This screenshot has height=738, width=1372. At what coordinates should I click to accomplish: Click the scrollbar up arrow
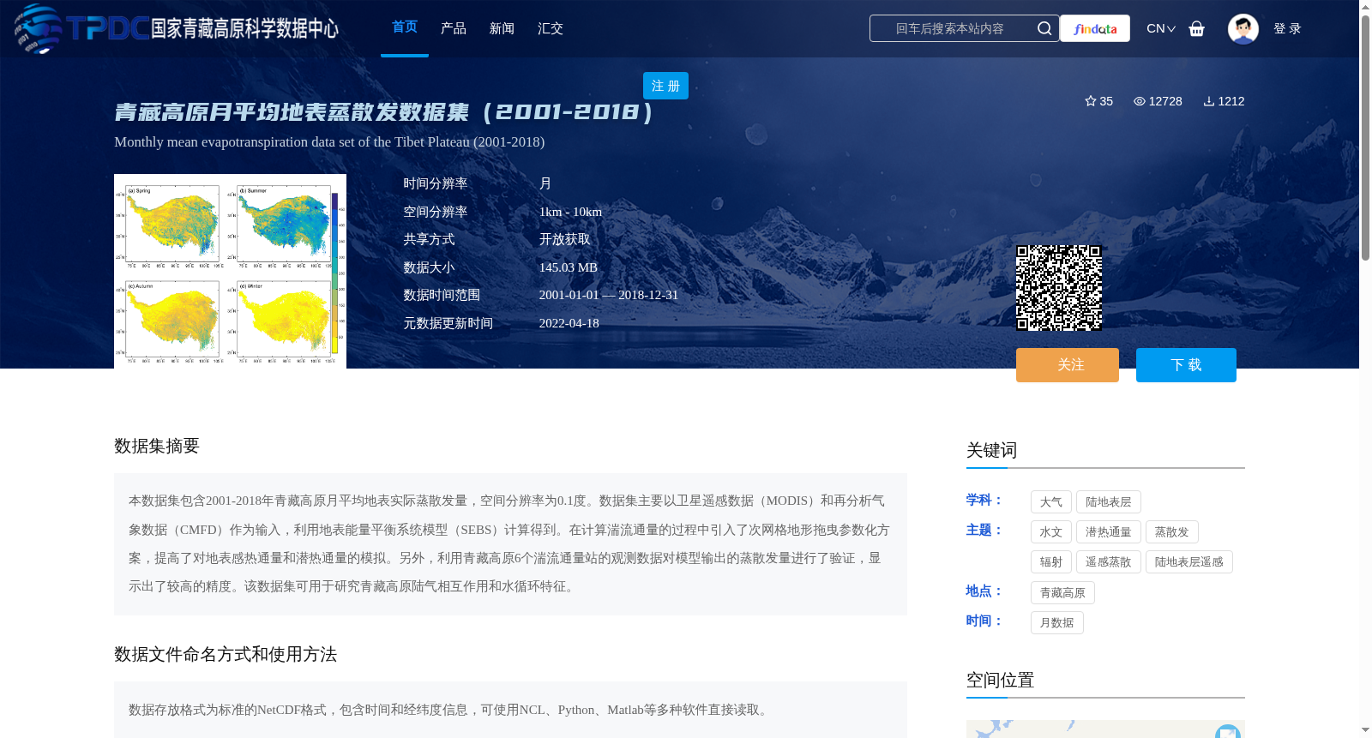(1365, 6)
